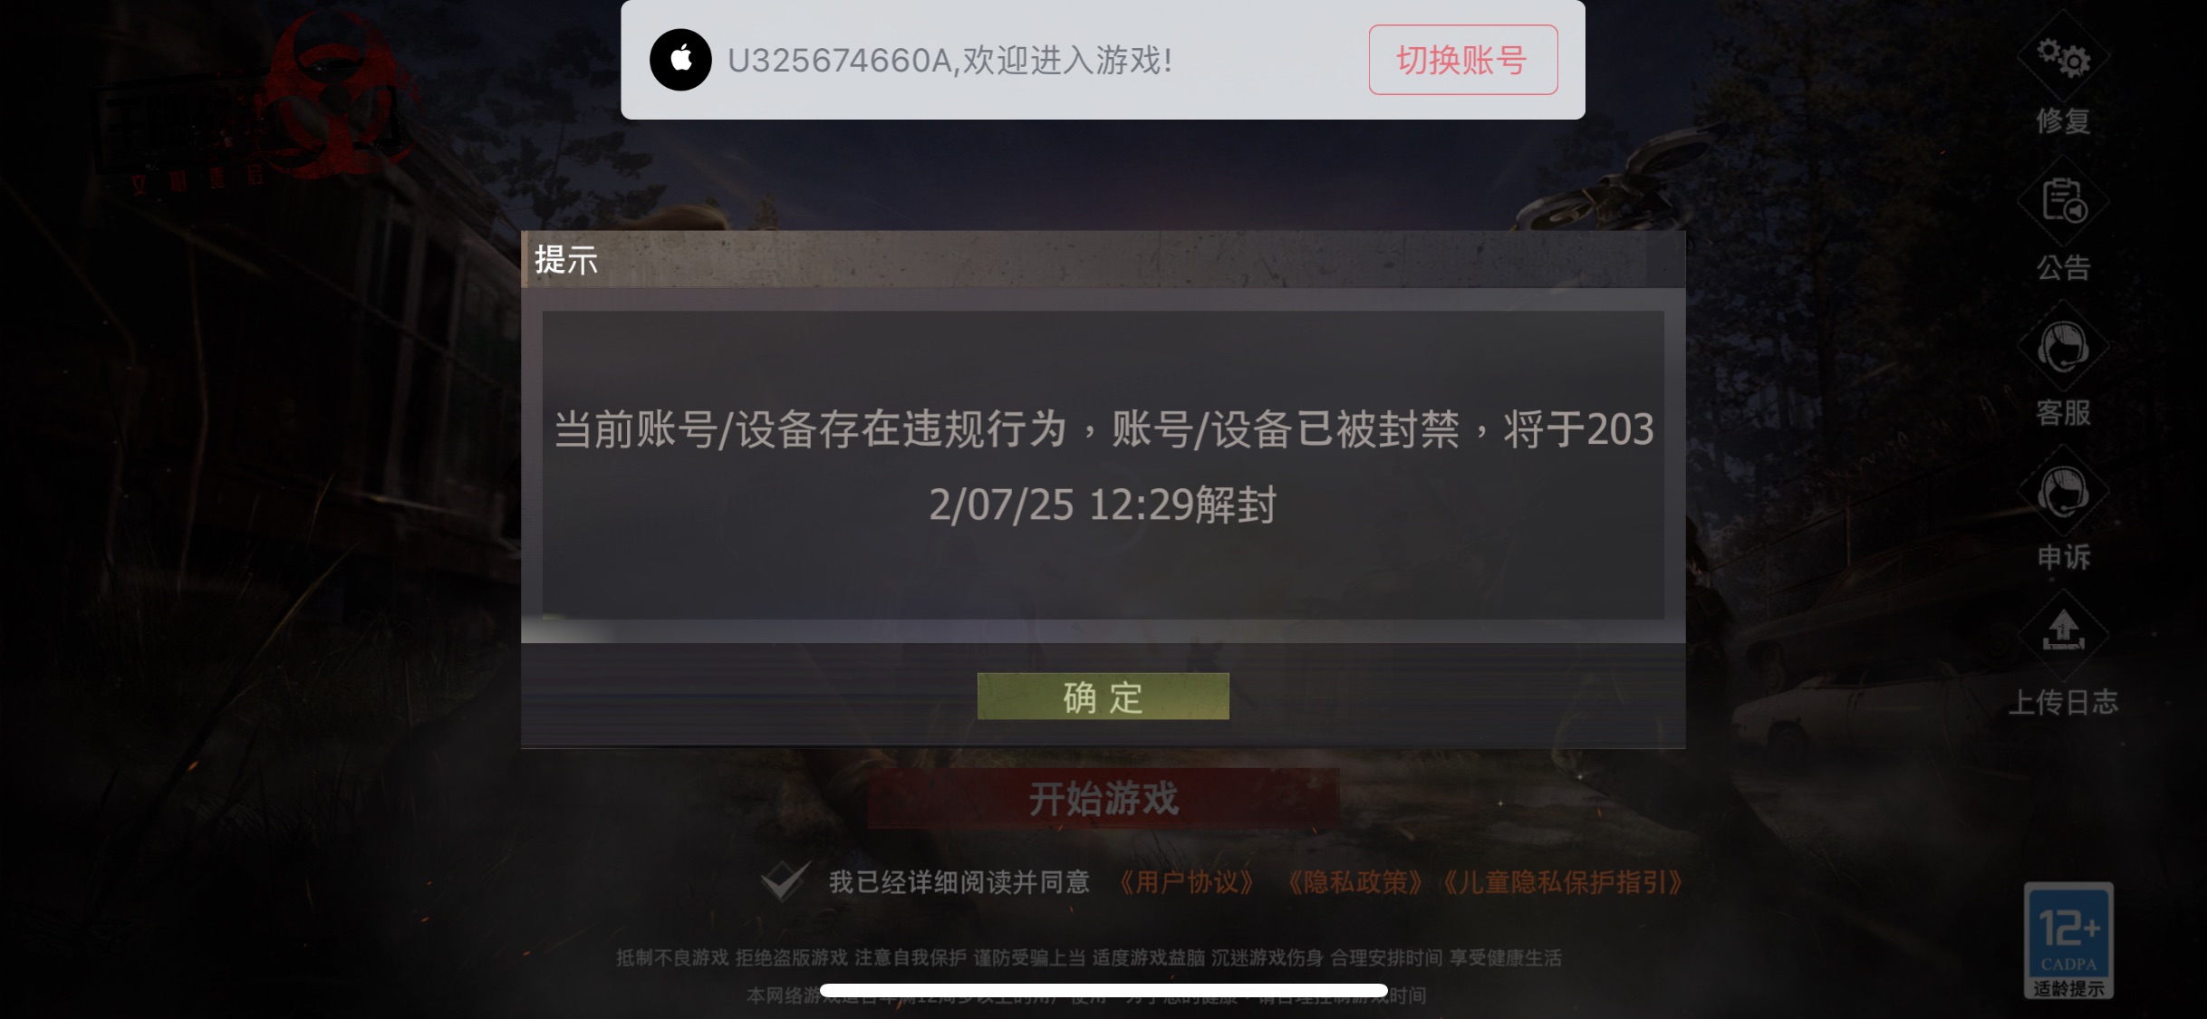The width and height of the screenshot is (2207, 1019).
Task: Click 切换账号 switch account button
Action: (x=1463, y=60)
